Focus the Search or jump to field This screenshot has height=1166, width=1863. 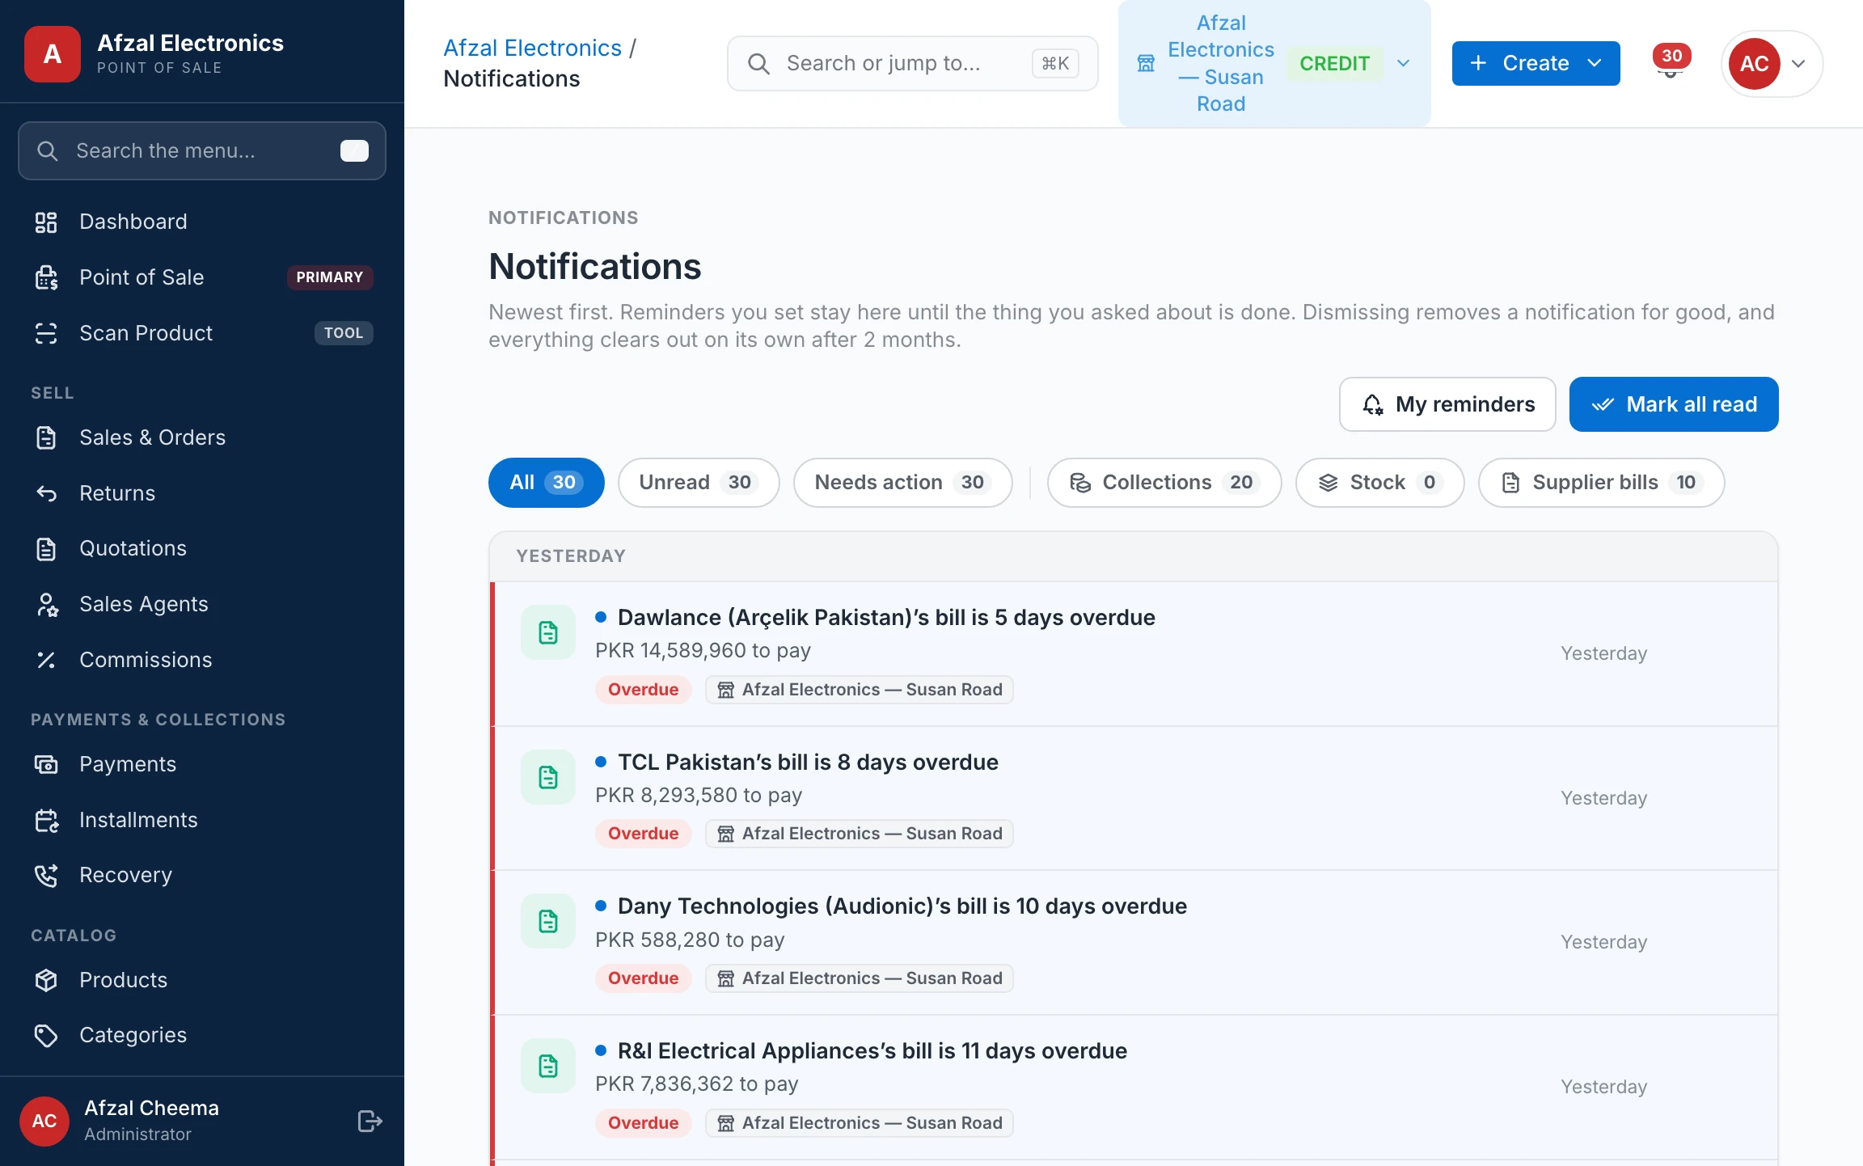click(912, 63)
